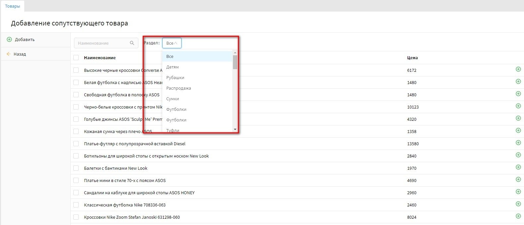Add Балетки с бантиками New Look with plus icon
This screenshot has height=225, width=524.
[518, 167]
